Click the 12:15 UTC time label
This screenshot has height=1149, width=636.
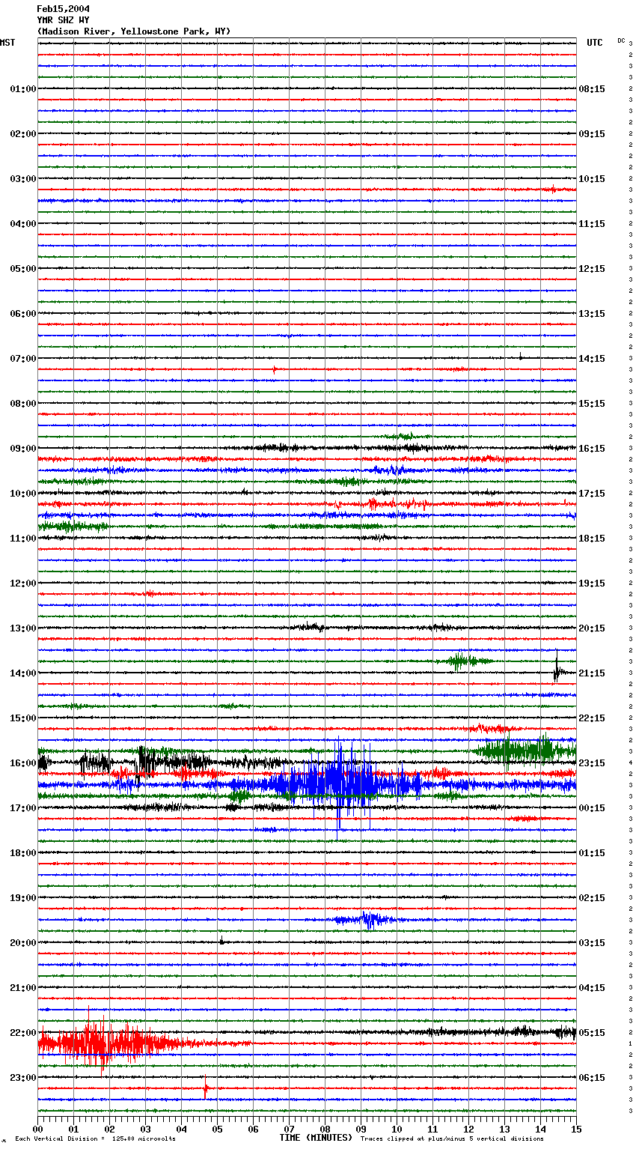point(592,269)
